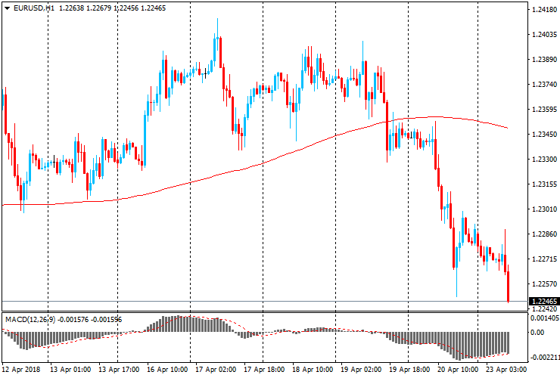Click the 1.23740 price axis label
This screenshot has width=560, height=378.
tap(544, 85)
